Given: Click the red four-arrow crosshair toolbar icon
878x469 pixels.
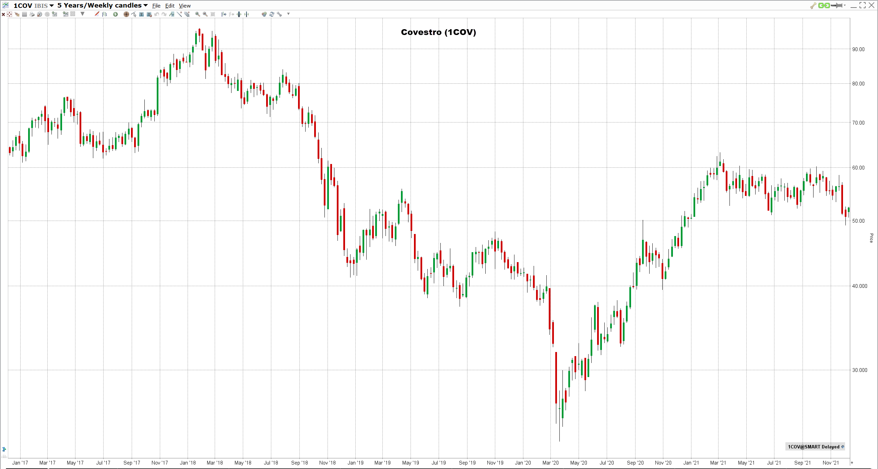Looking at the screenshot, I should [9, 14].
